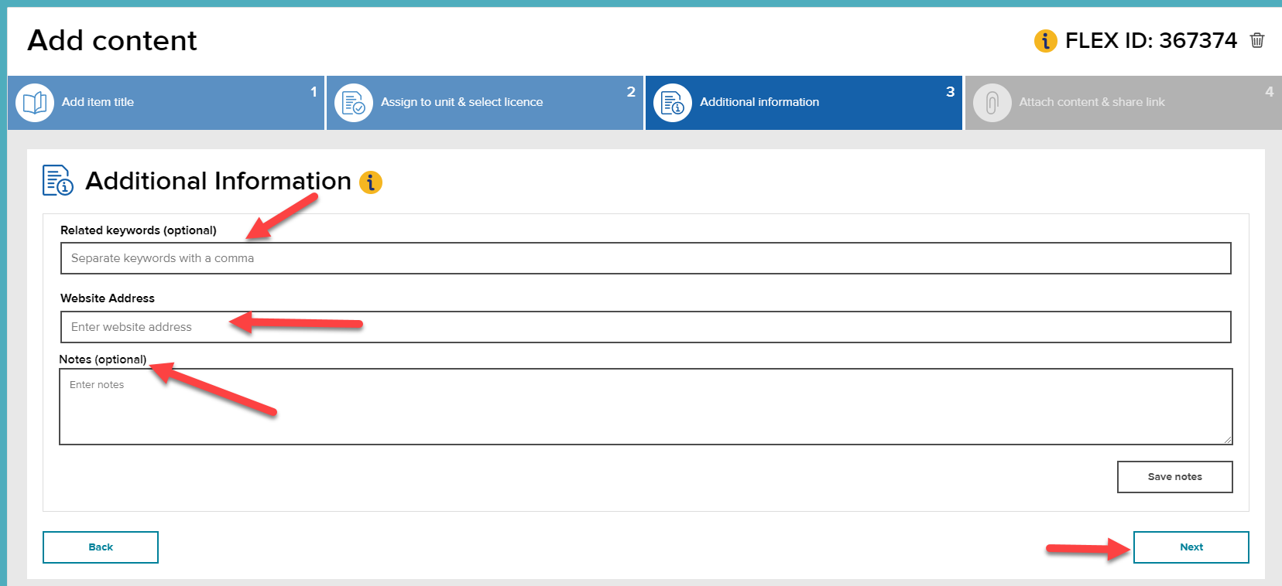Go back with the Back button
Image resolution: width=1282 pixels, height=586 pixels.
click(101, 547)
